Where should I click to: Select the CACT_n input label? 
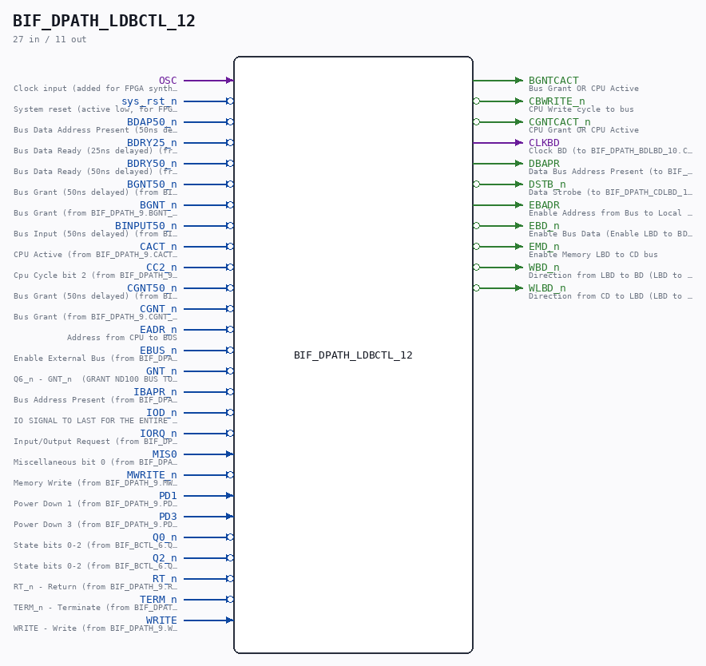pyautogui.click(x=158, y=246)
